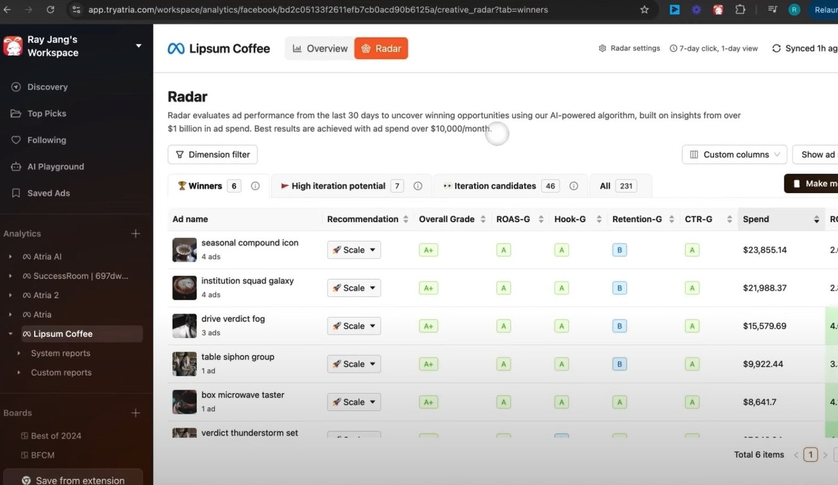Viewport: 838px width, 485px height.
Task: Switch to the Overview tab
Action: pyautogui.click(x=319, y=49)
